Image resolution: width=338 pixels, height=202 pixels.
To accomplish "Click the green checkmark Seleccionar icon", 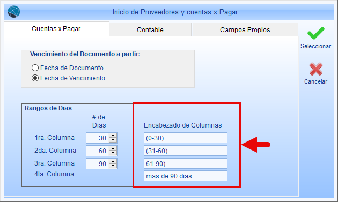I will click(316, 33).
